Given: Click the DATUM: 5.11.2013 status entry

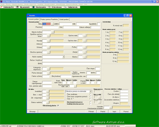Looking at the screenshot, I should (x=78, y=126).
